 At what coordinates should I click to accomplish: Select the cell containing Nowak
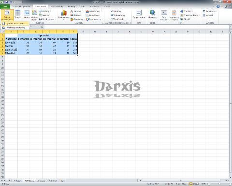tap(11, 46)
